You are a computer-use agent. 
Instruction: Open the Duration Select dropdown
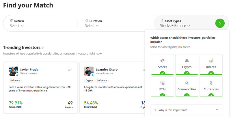(x=92, y=26)
